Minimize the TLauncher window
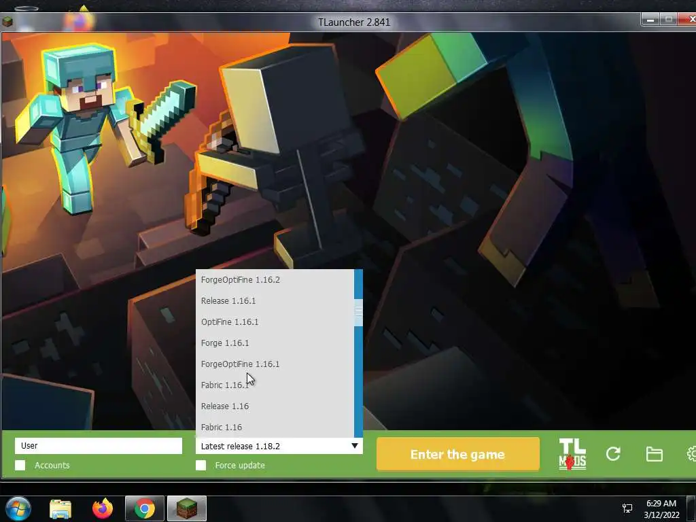This screenshot has width=696, height=522. coord(650,20)
